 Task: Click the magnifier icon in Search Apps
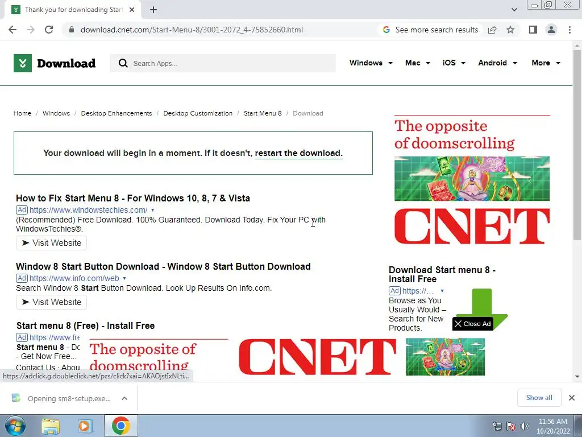[123, 63]
